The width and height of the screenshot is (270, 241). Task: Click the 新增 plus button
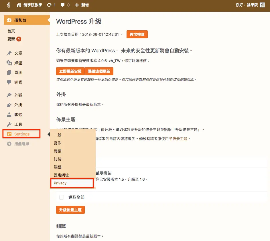[x=82, y=5]
